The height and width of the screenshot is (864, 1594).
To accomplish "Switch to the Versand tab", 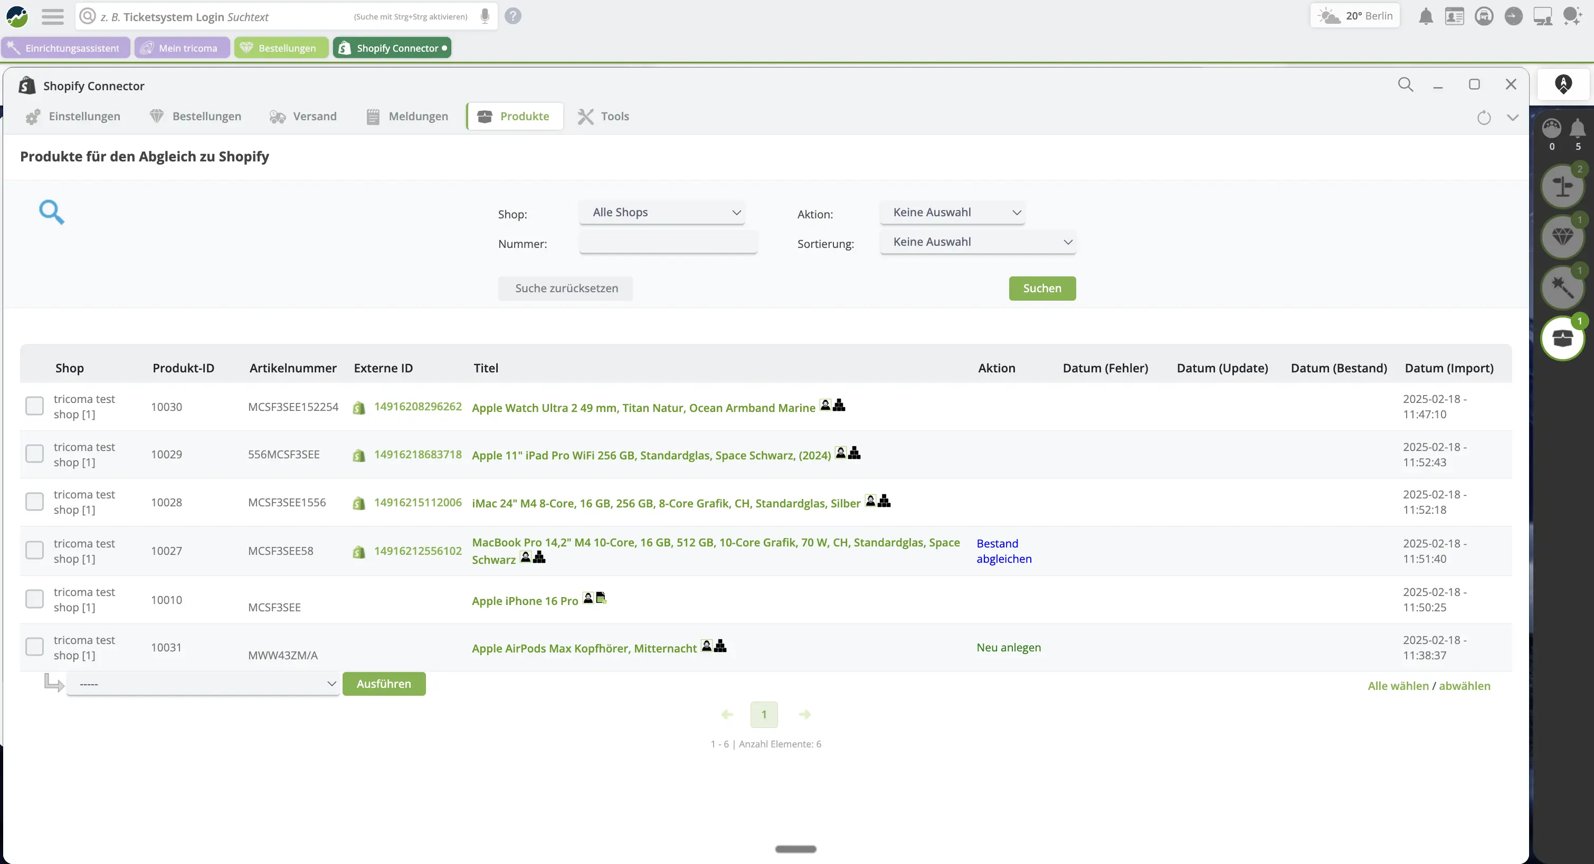I will (303, 116).
